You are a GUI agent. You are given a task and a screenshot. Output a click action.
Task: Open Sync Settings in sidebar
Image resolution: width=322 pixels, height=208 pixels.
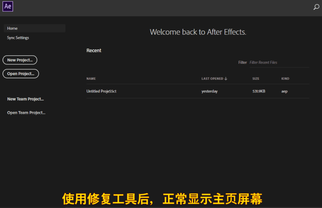[x=18, y=38]
